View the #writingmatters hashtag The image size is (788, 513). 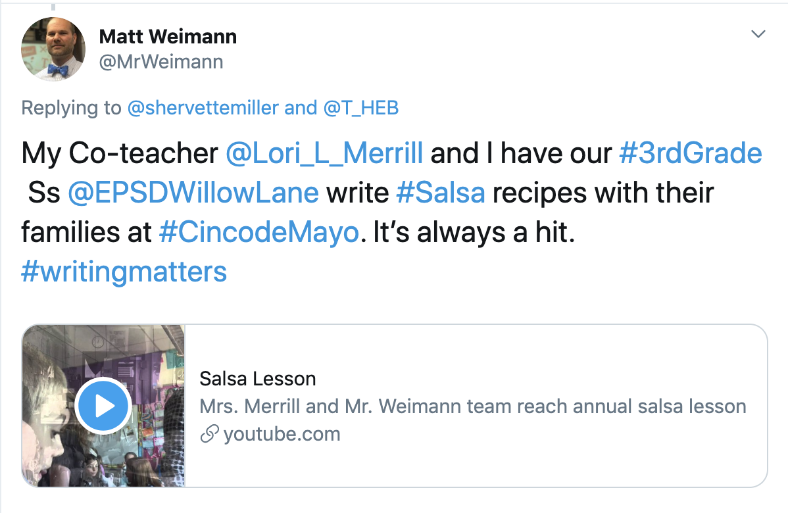coord(124,272)
